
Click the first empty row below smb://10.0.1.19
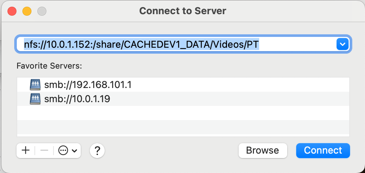[183, 113]
